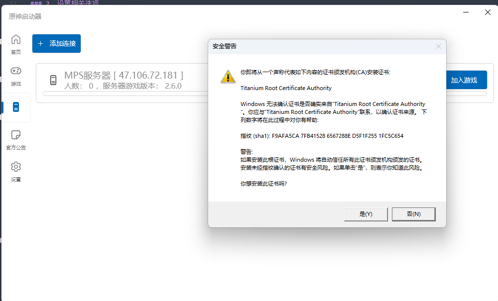498x301 pixels.
Task: Click the device icon beside MPS服务器
Action: click(x=53, y=80)
